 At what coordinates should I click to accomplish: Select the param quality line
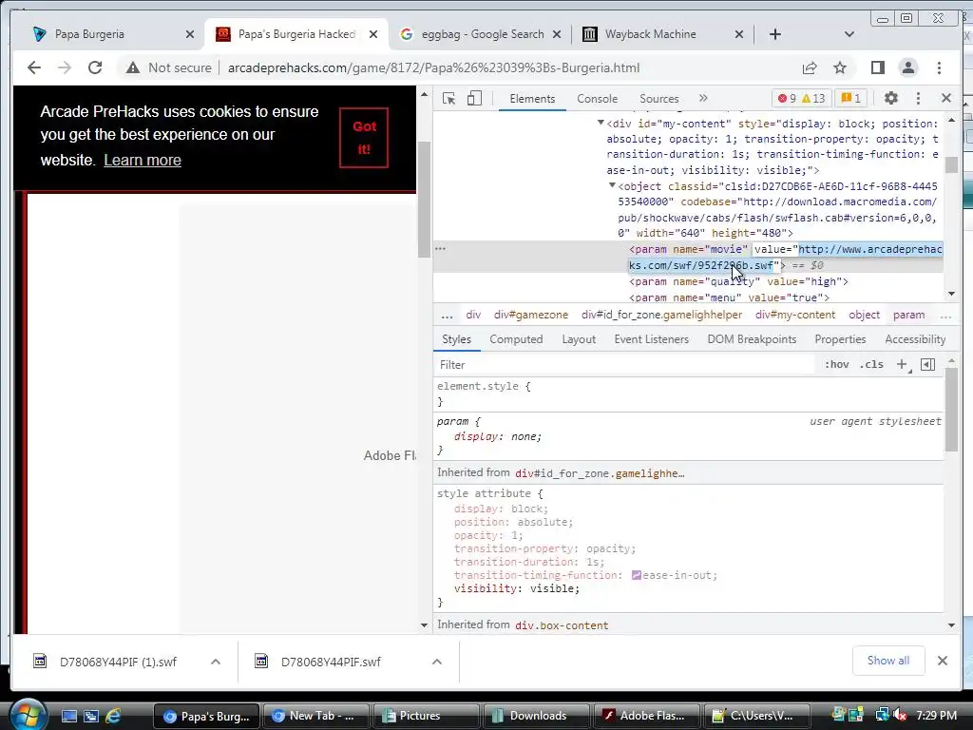[x=738, y=281]
